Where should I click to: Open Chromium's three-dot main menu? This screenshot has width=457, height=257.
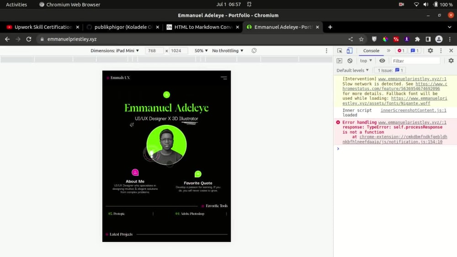click(x=450, y=39)
